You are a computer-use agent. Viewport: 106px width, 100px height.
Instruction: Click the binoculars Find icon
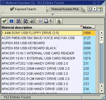(x=19, y=21)
